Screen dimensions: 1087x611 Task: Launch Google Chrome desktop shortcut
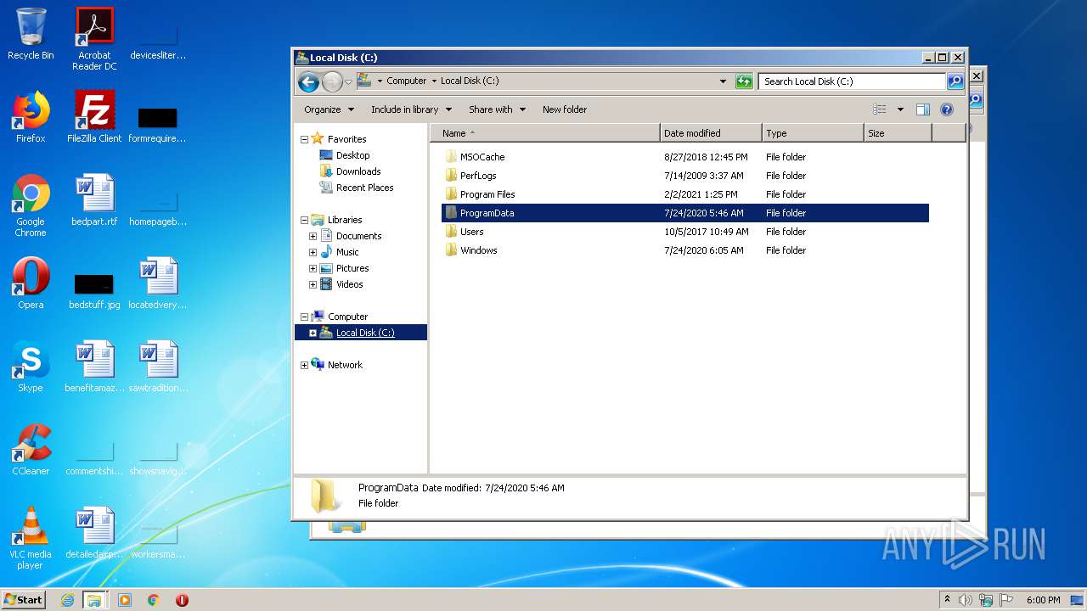click(x=31, y=205)
